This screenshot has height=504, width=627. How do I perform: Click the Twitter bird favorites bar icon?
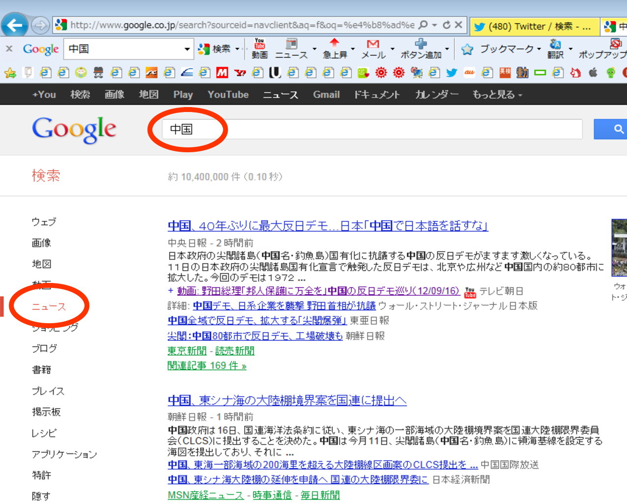coord(452,73)
